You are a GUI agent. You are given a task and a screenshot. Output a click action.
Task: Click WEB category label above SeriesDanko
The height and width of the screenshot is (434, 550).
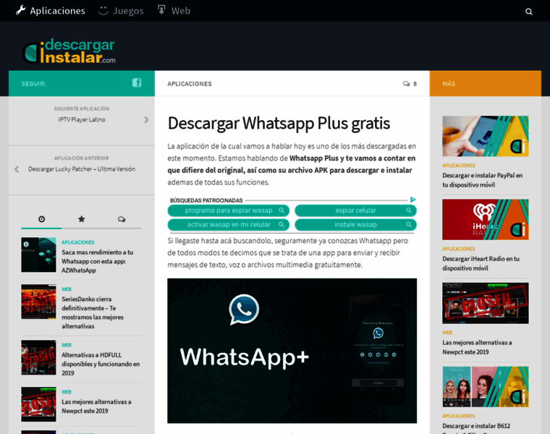point(67,289)
